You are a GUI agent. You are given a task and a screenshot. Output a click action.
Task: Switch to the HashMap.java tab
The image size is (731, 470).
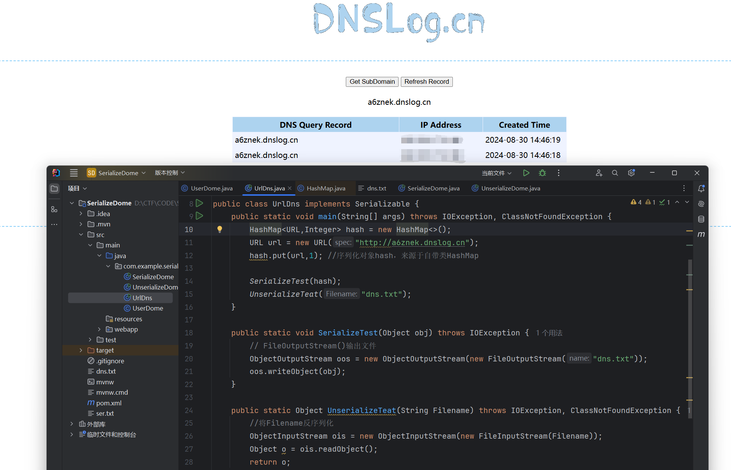(326, 188)
